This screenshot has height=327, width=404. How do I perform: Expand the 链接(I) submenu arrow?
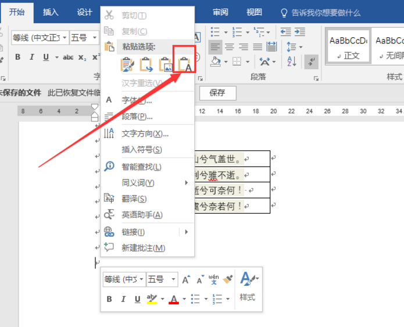[187, 232]
